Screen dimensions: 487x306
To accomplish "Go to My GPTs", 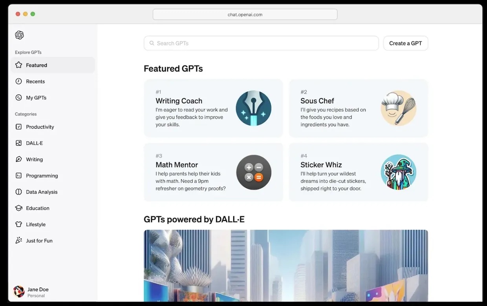I will click(53, 98).
